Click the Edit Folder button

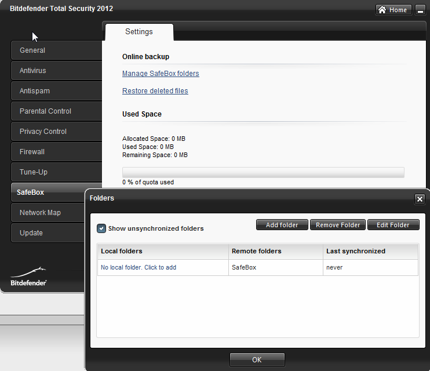click(x=393, y=225)
